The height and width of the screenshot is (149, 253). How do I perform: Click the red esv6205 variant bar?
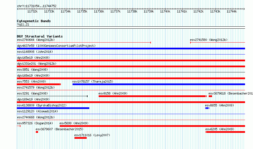225,132
